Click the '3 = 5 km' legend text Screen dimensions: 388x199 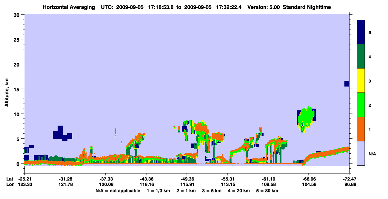[212, 191]
